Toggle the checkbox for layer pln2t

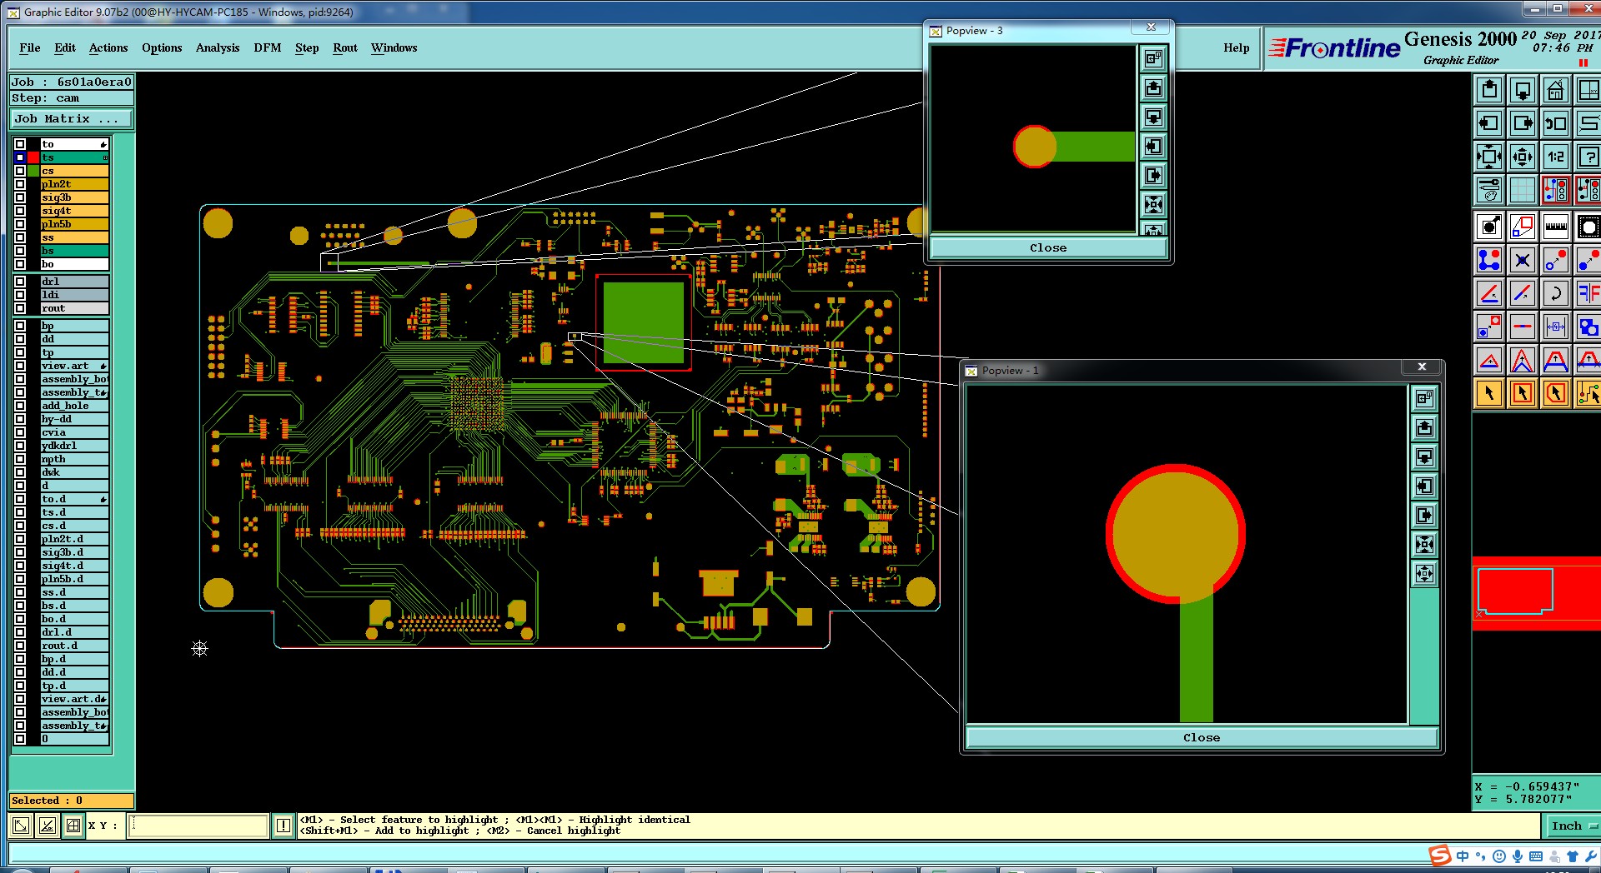[x=20, y=184]
